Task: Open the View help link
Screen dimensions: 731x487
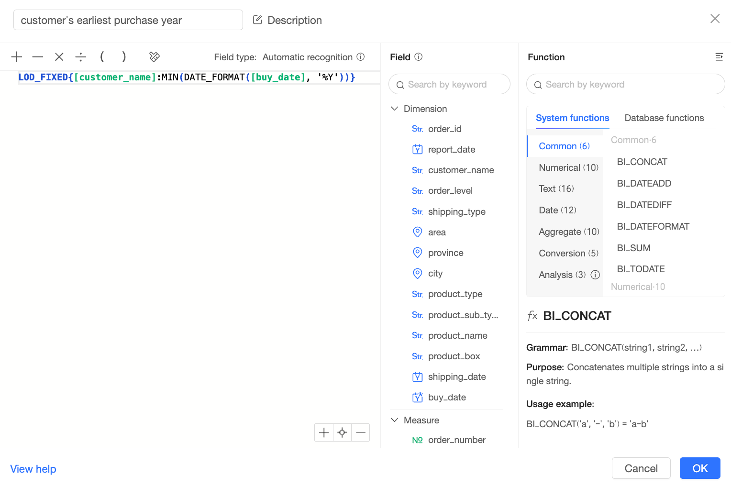Action: tap(33, 469)
